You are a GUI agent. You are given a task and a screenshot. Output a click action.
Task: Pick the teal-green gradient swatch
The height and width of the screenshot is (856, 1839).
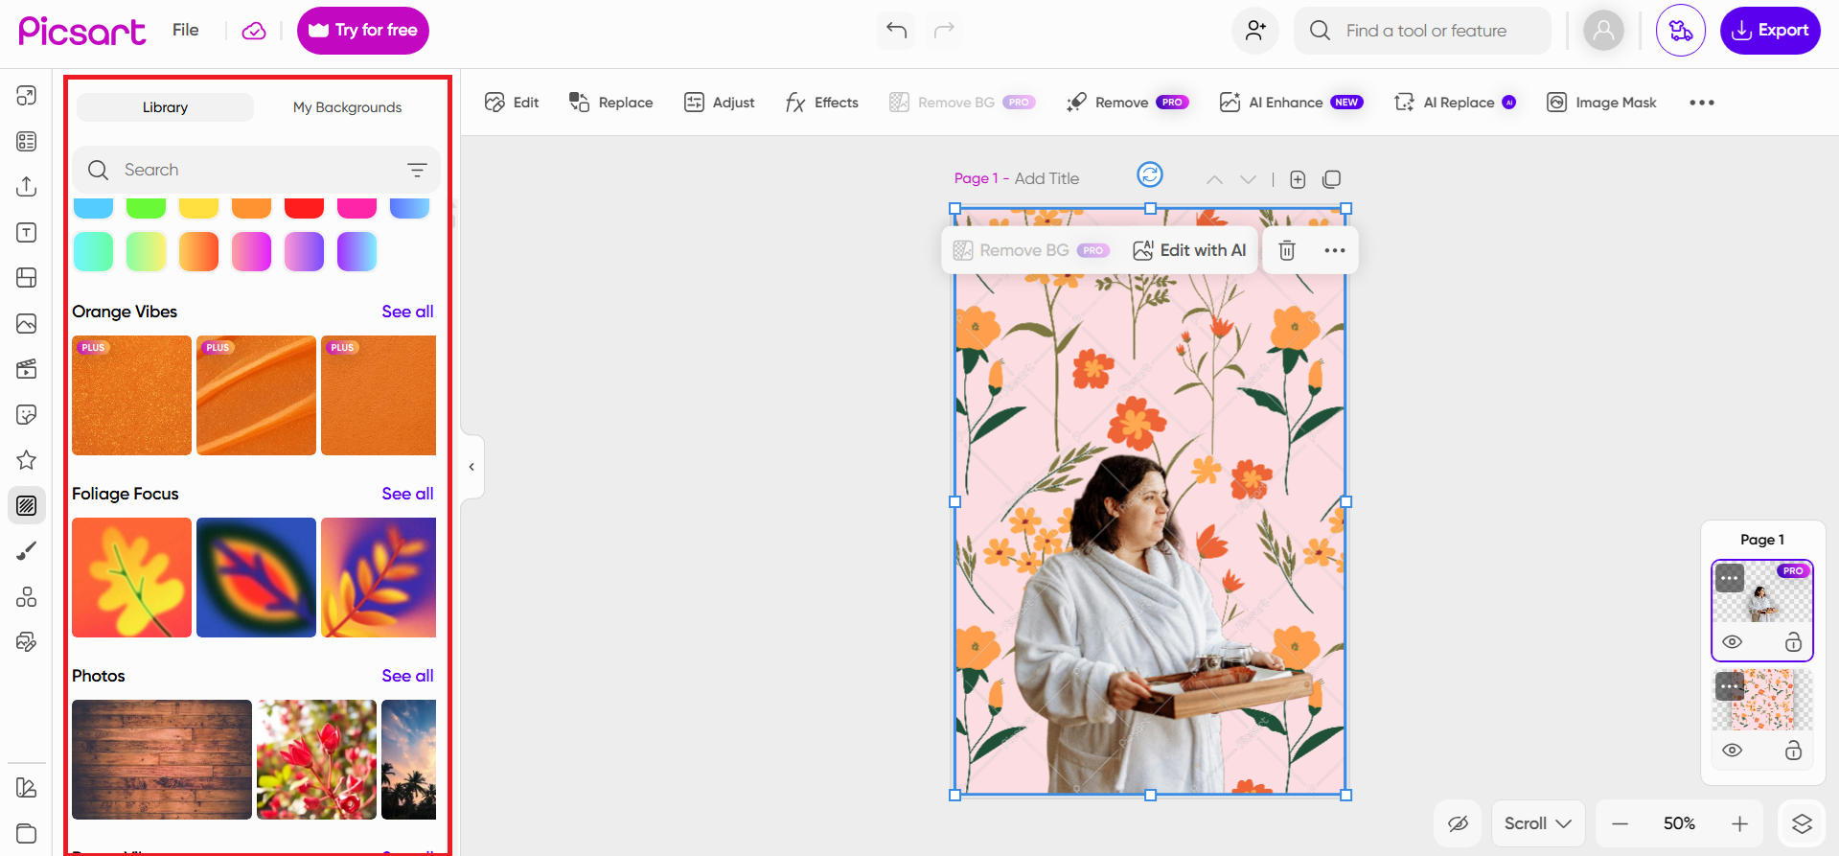coord(93,251)
